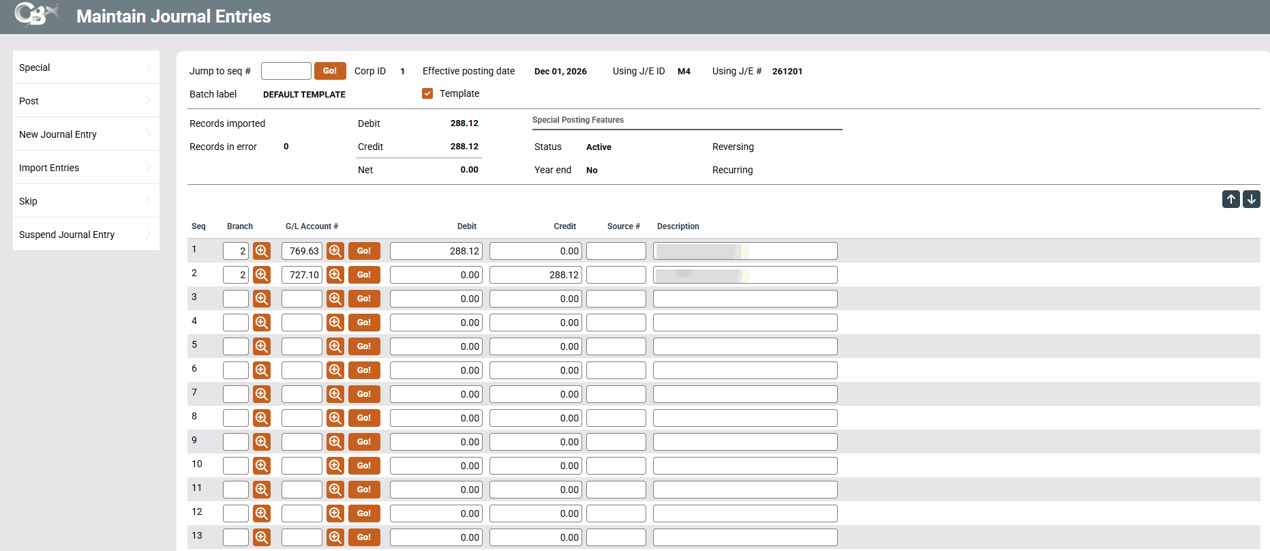Click the move down arrow button

[1251, 199]
